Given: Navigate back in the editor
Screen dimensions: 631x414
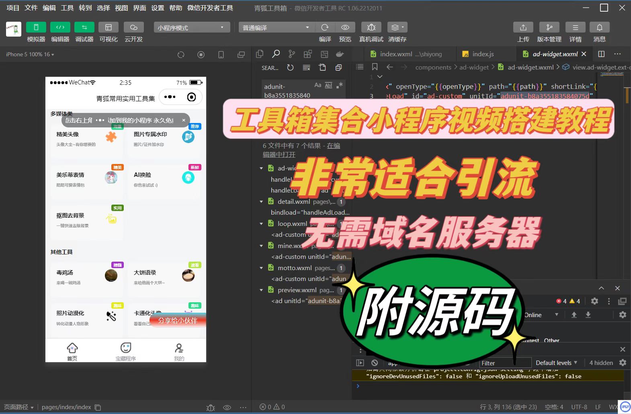Looking at the screenshot, I should coord(389,67).
